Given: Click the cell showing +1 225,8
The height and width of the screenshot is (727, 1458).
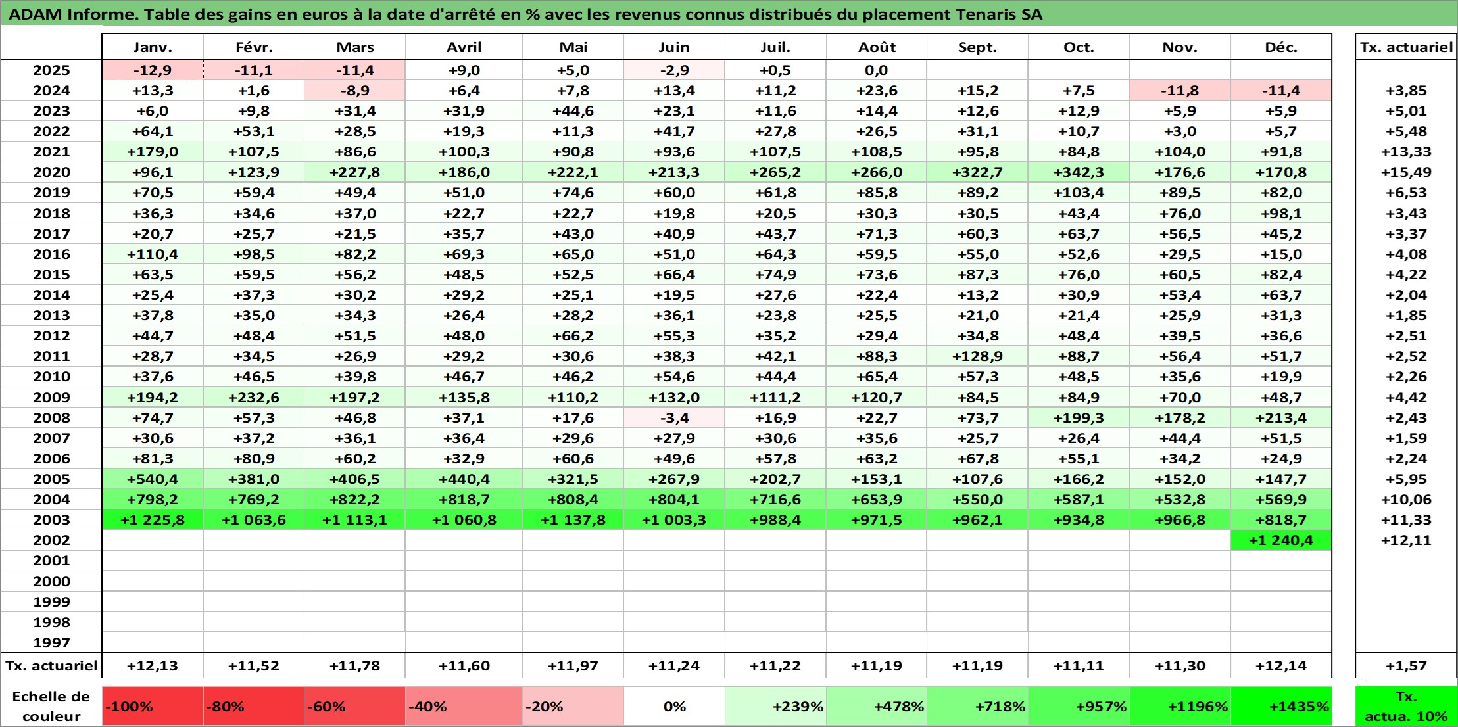Looking at the screenshot, I should coord(153,520).
